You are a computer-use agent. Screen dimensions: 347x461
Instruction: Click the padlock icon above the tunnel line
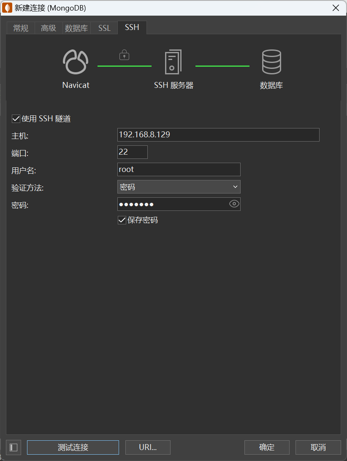[x=124, y=55]
